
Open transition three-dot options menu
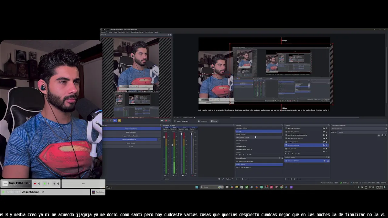click(386, 135)
